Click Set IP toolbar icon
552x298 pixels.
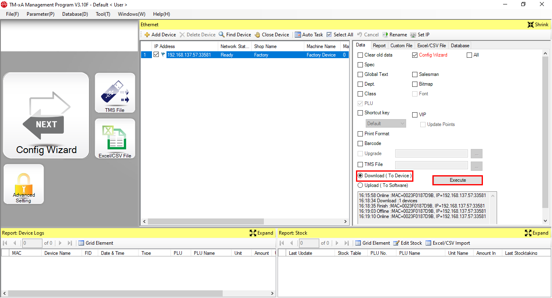(413, 35)
